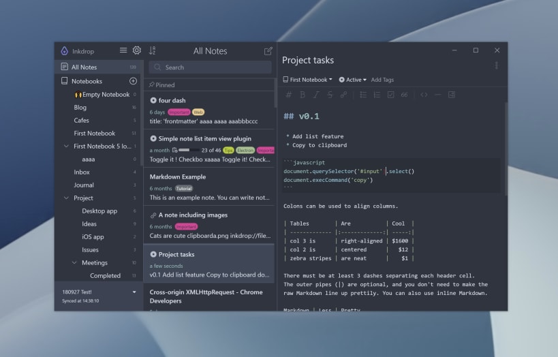Click the Tutorial tag on Markdown Example
This screenshot has width=558, height=357.
point(184,188)
